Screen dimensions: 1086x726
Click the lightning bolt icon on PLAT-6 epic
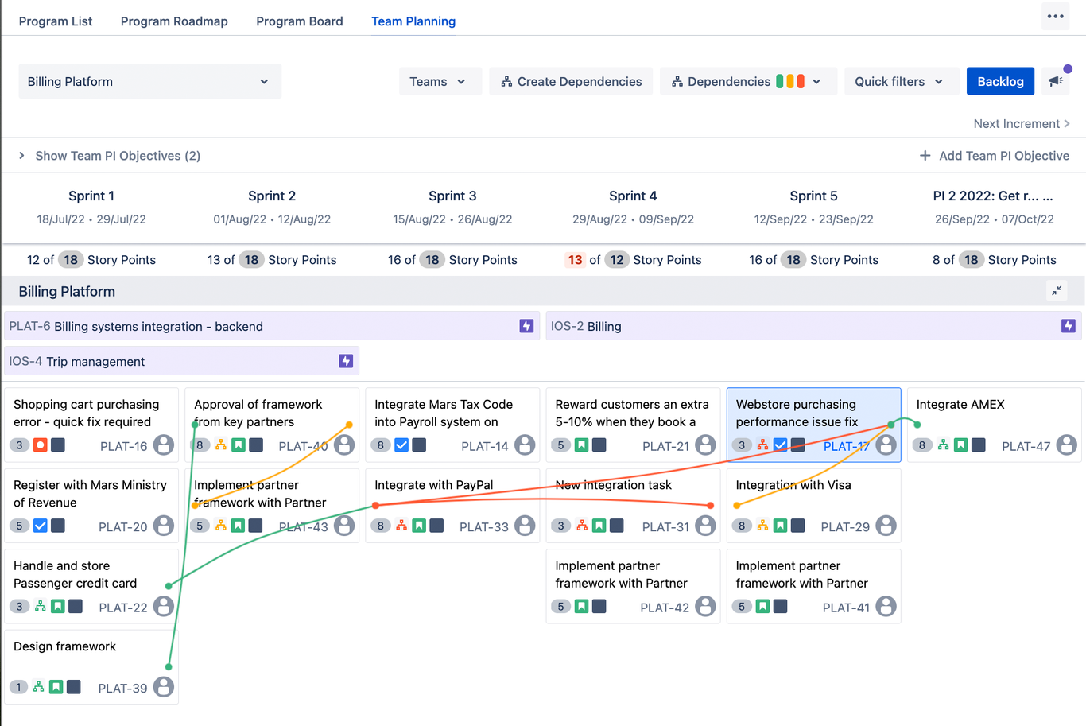526,326
